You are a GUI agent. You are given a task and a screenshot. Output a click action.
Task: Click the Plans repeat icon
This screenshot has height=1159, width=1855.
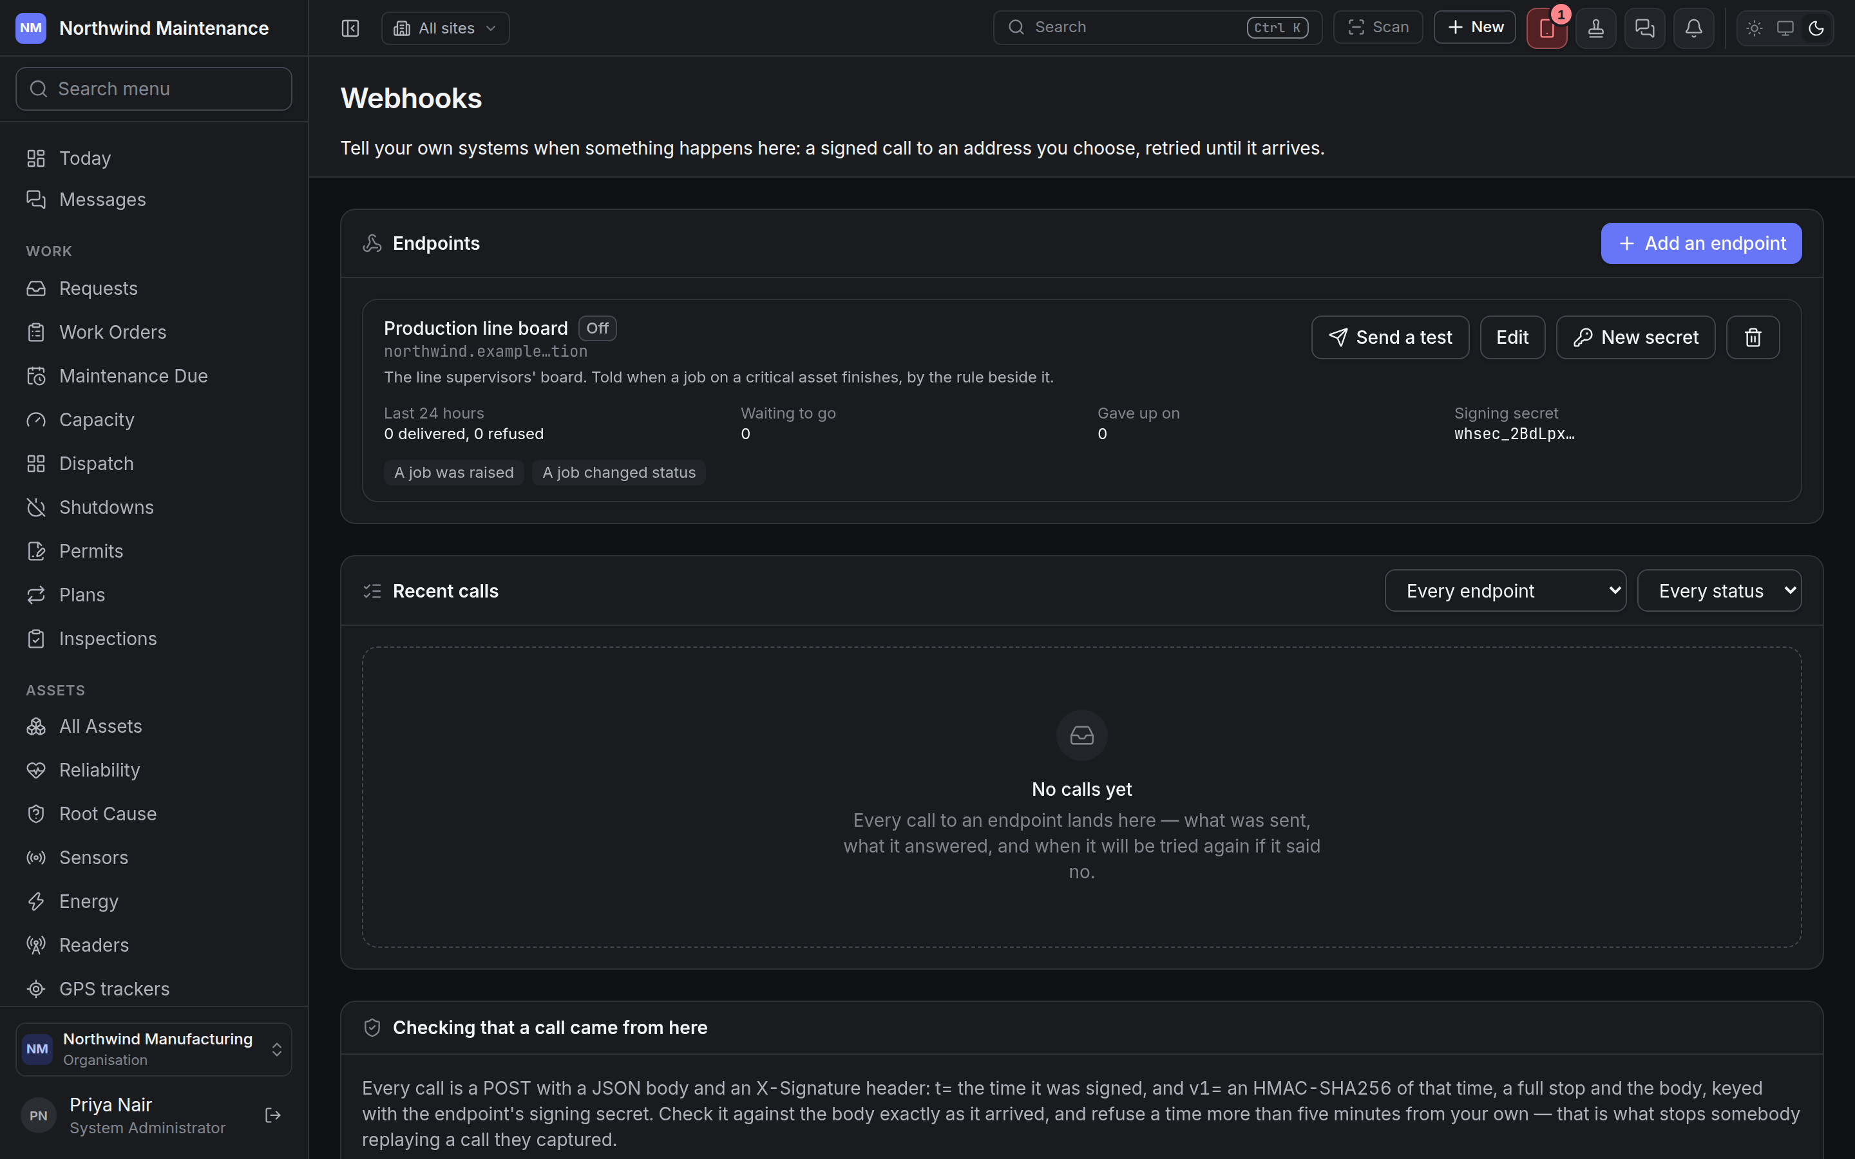[36, 595]
